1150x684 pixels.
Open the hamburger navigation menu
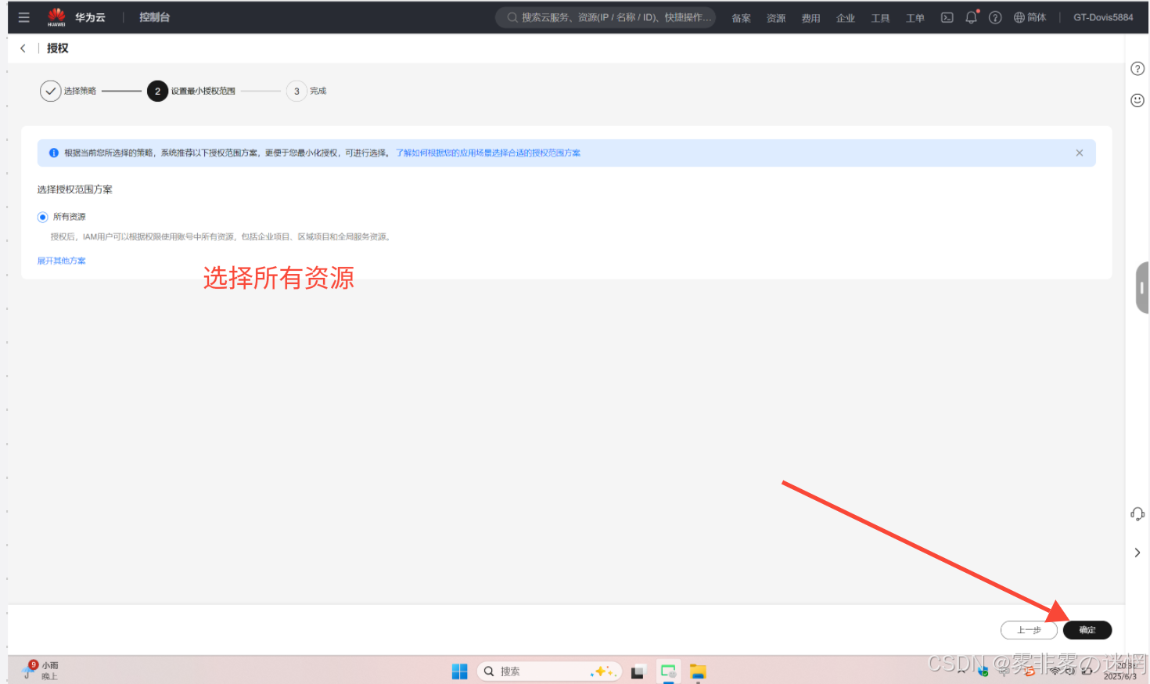point(23,17)
